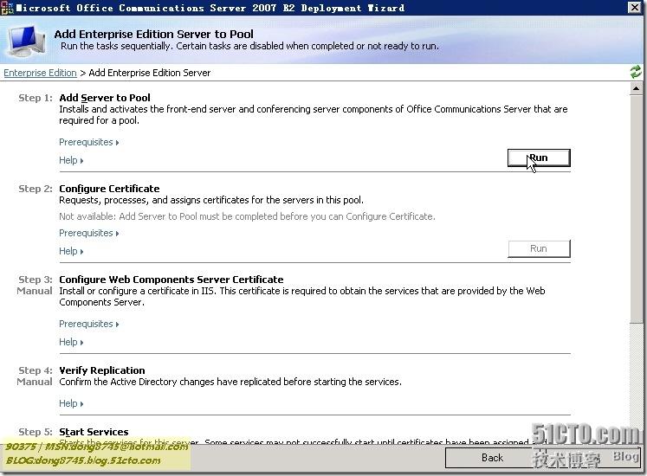Click the disabled Run button for Configure Certificate
The height and width of the screenshot is (476, 647).
point(539,248)
